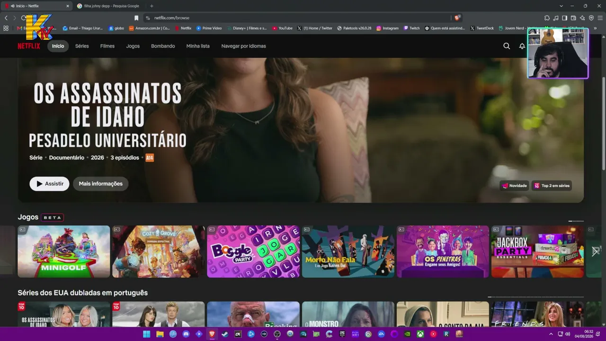Open the Boggle Party game card

coord(253,251)
